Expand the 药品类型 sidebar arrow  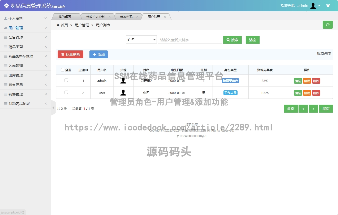tap(46, 47)
